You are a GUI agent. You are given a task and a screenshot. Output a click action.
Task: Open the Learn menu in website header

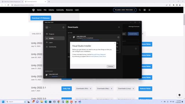click(77, 10)
